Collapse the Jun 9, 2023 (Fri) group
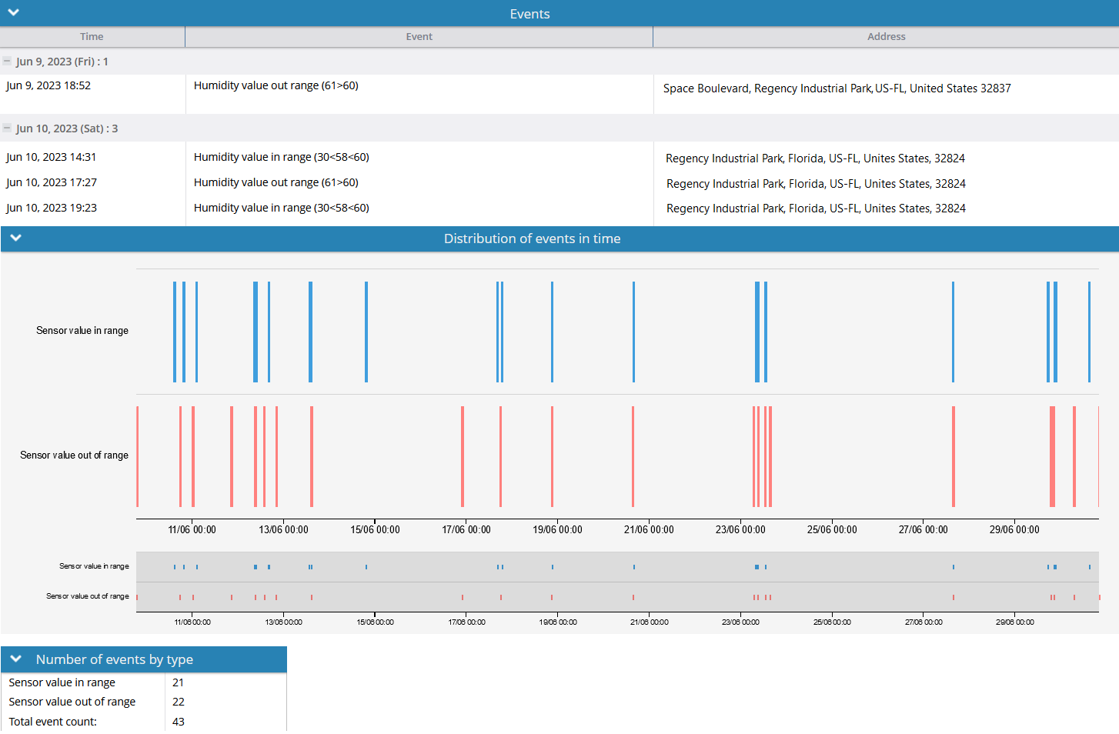This screenshot has height=734, width=1119. pyautogui.click(x=7, y=61)
